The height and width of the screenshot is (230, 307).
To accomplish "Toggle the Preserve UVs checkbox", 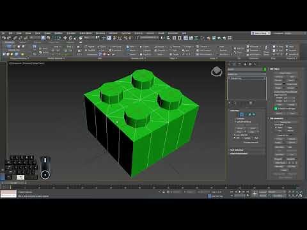I will point(276,135).
